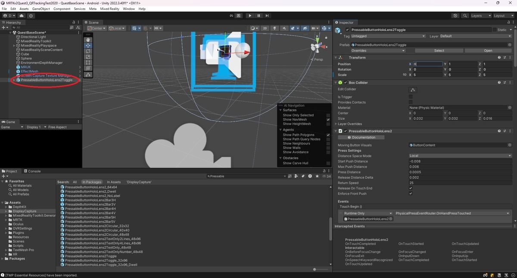The height and width of the screenshot is (278, 517).
Task: Select the Rotate tool in Scene toolbar
Action: pos(88,51)
